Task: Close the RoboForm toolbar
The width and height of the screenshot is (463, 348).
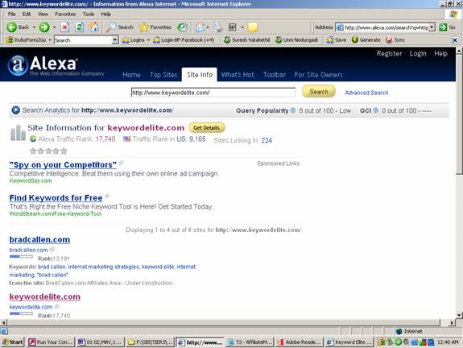Action: pos(455,40)
